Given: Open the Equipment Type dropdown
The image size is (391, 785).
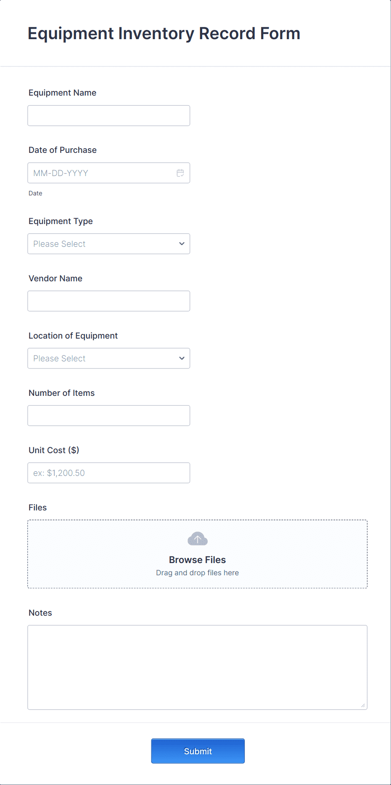Looking at the screenshot, I should pyautogui.click(x=108, y=243).
